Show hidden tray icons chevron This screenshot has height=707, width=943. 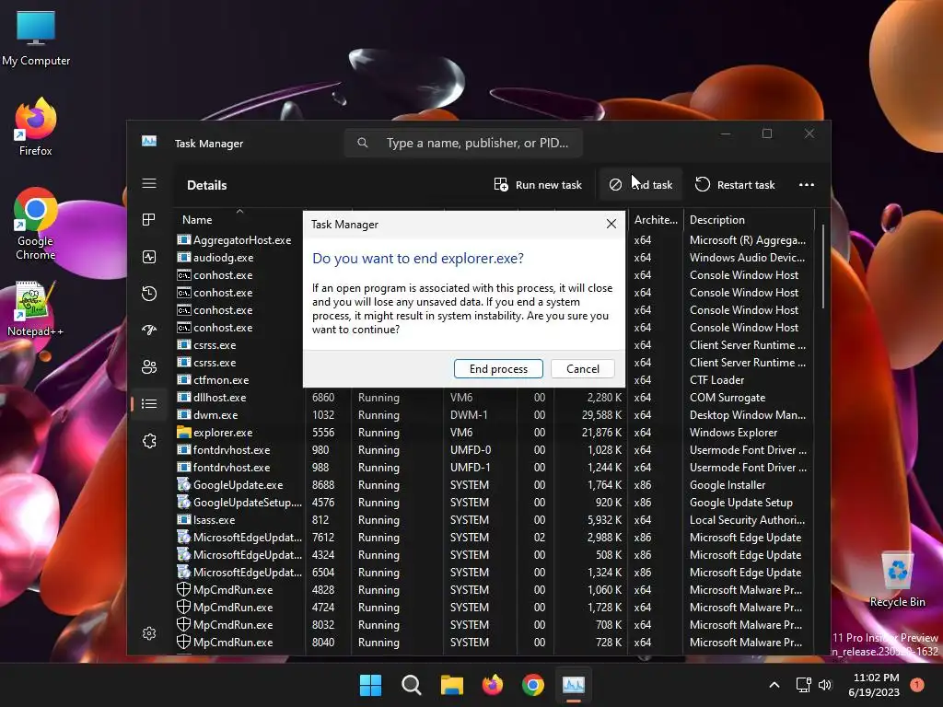coord(774,685)
